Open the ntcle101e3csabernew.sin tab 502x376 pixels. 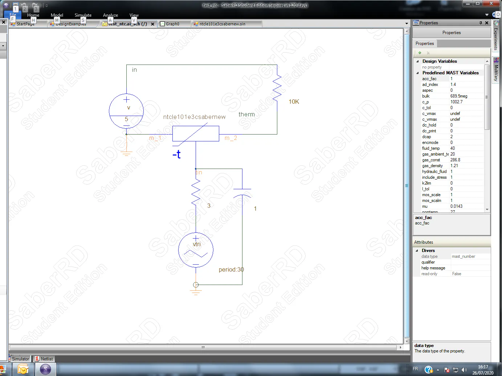pos(222,24)
